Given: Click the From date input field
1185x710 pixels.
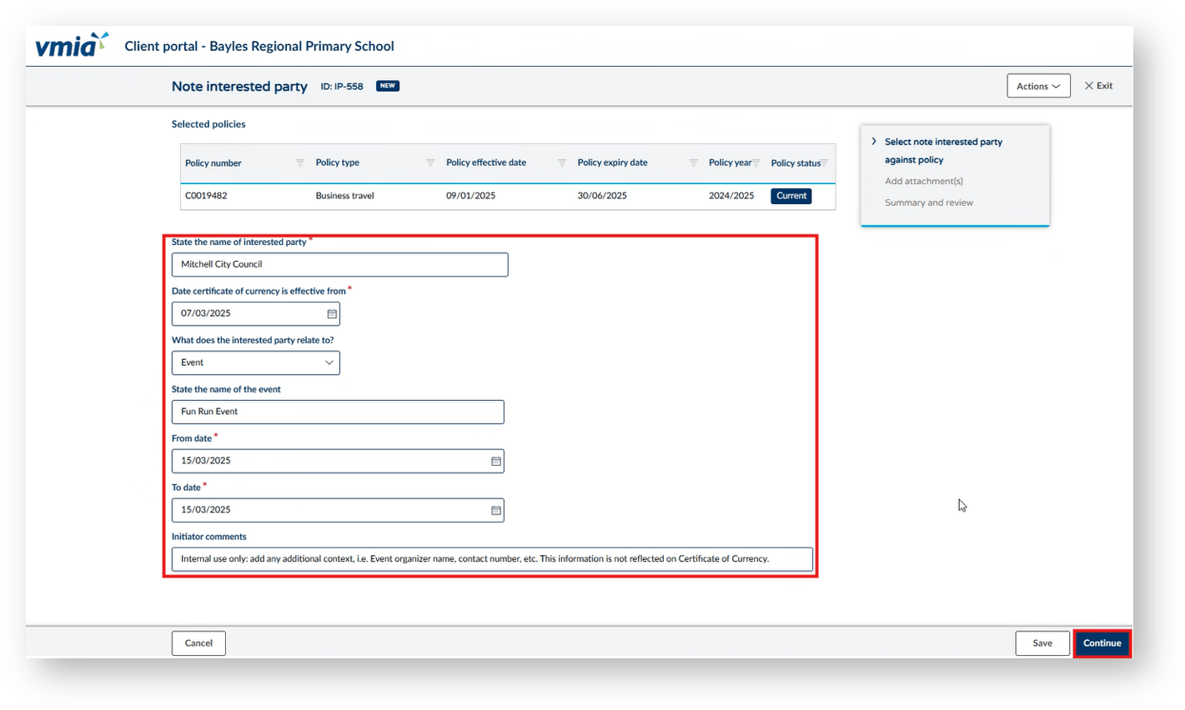Looking at the screenshot, I should pos(338,461).
